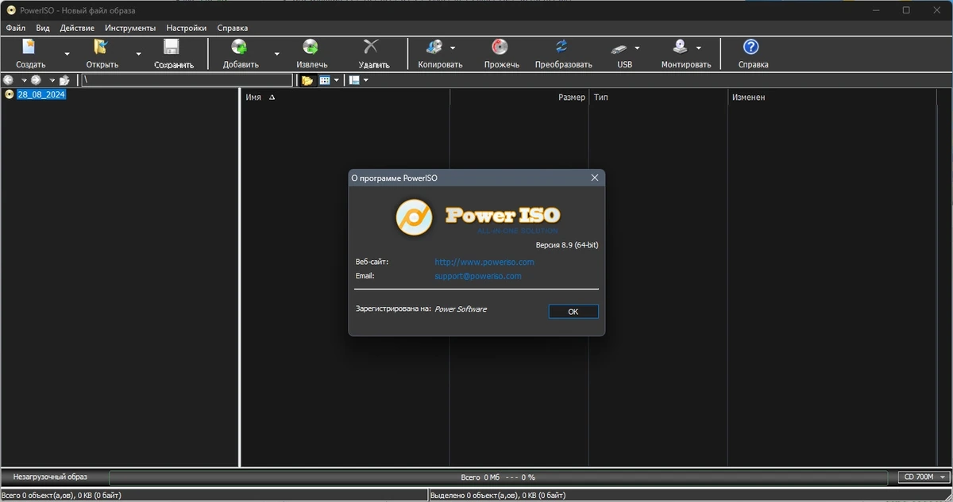Click the Монтировать (mount) toolbar icon

(681, 48)
